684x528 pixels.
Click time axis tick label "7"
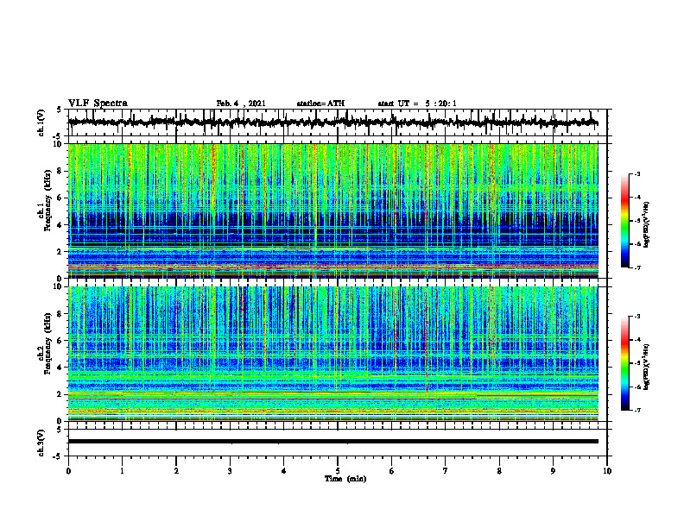coord(446,471)
